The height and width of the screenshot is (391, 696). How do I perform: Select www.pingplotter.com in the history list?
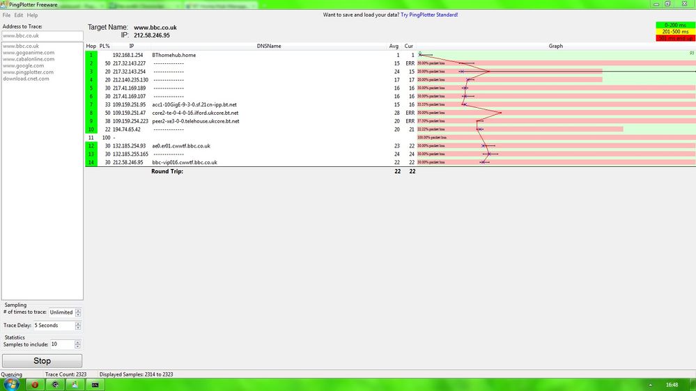[28, 72]
